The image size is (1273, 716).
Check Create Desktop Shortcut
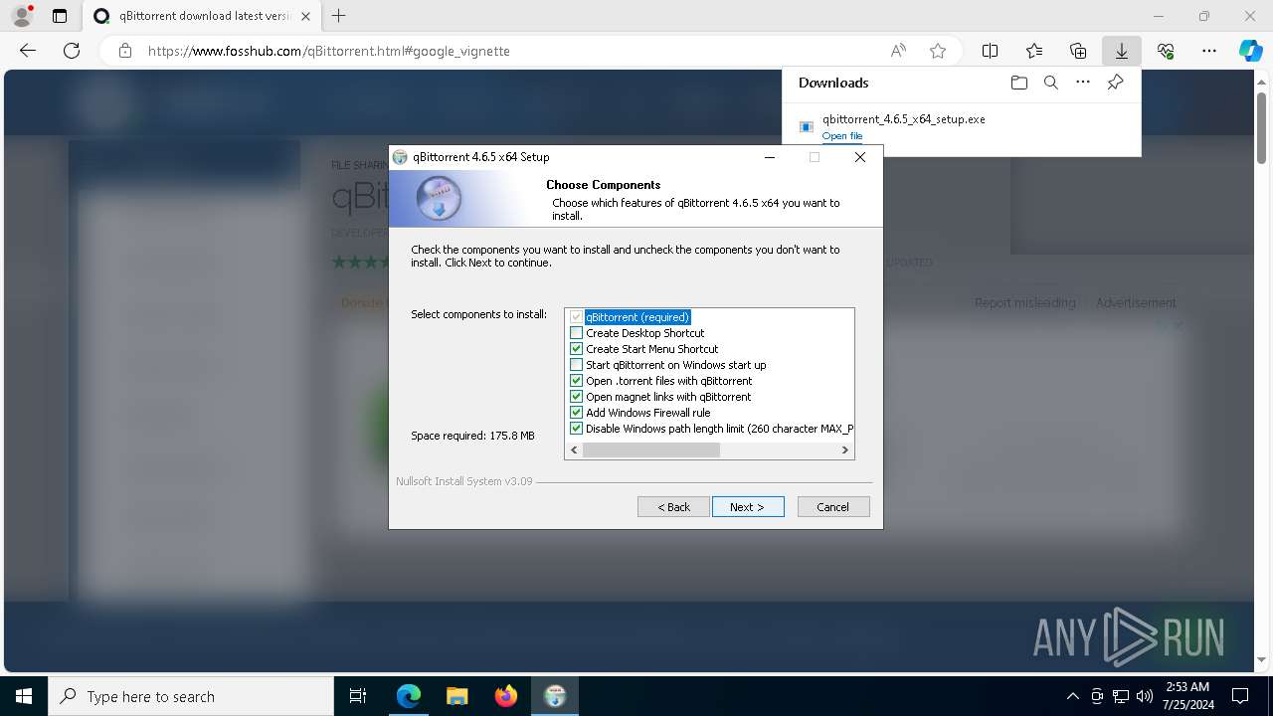576,333
